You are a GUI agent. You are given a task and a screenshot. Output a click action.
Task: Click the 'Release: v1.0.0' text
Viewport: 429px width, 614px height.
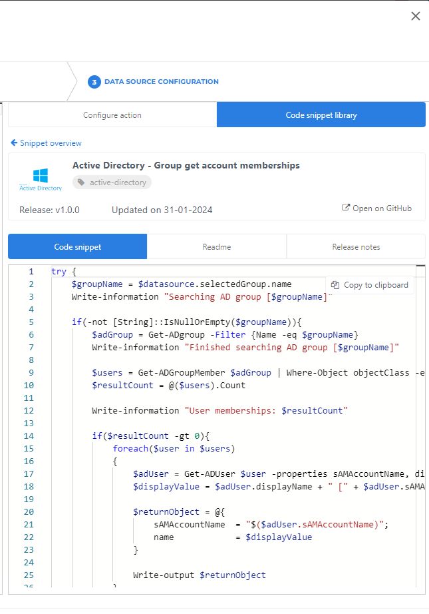49,210
